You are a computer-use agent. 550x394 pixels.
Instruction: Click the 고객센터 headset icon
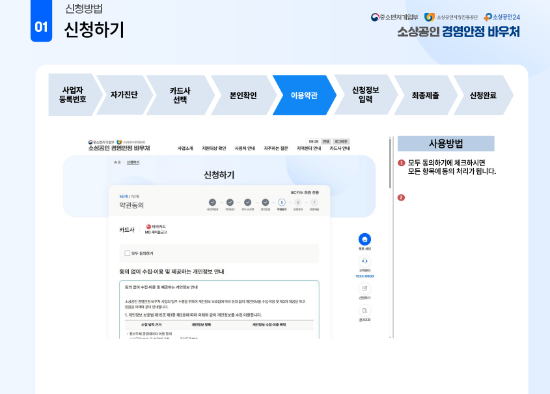pyautogui.click(x=364, y=261)
